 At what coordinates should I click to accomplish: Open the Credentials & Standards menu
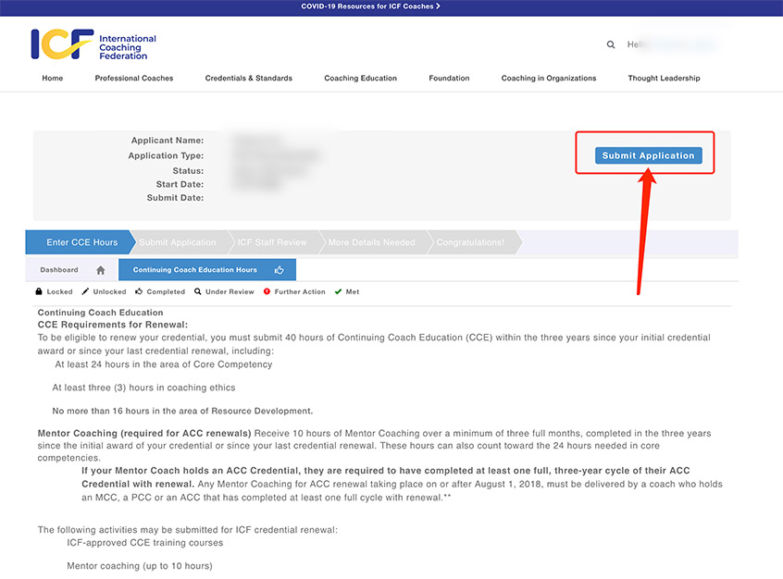[x=249, y=79]
